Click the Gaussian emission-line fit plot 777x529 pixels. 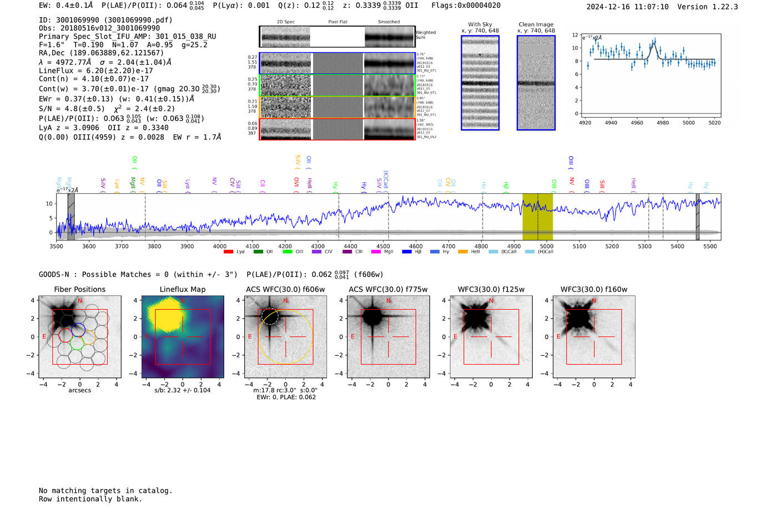point(650,75)
